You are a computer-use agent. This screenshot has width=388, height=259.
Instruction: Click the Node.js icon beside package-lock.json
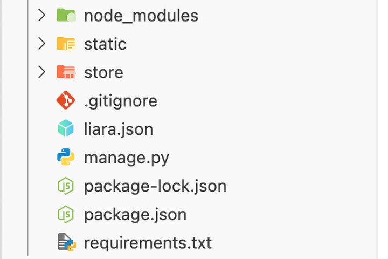66,186
